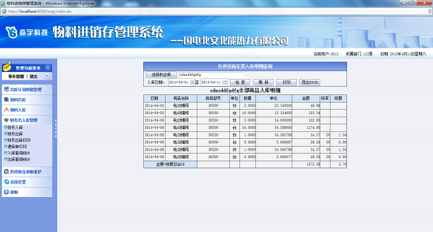Select the 退库单打印 submenu item
The image size is (433, 232).
point(17,147)
